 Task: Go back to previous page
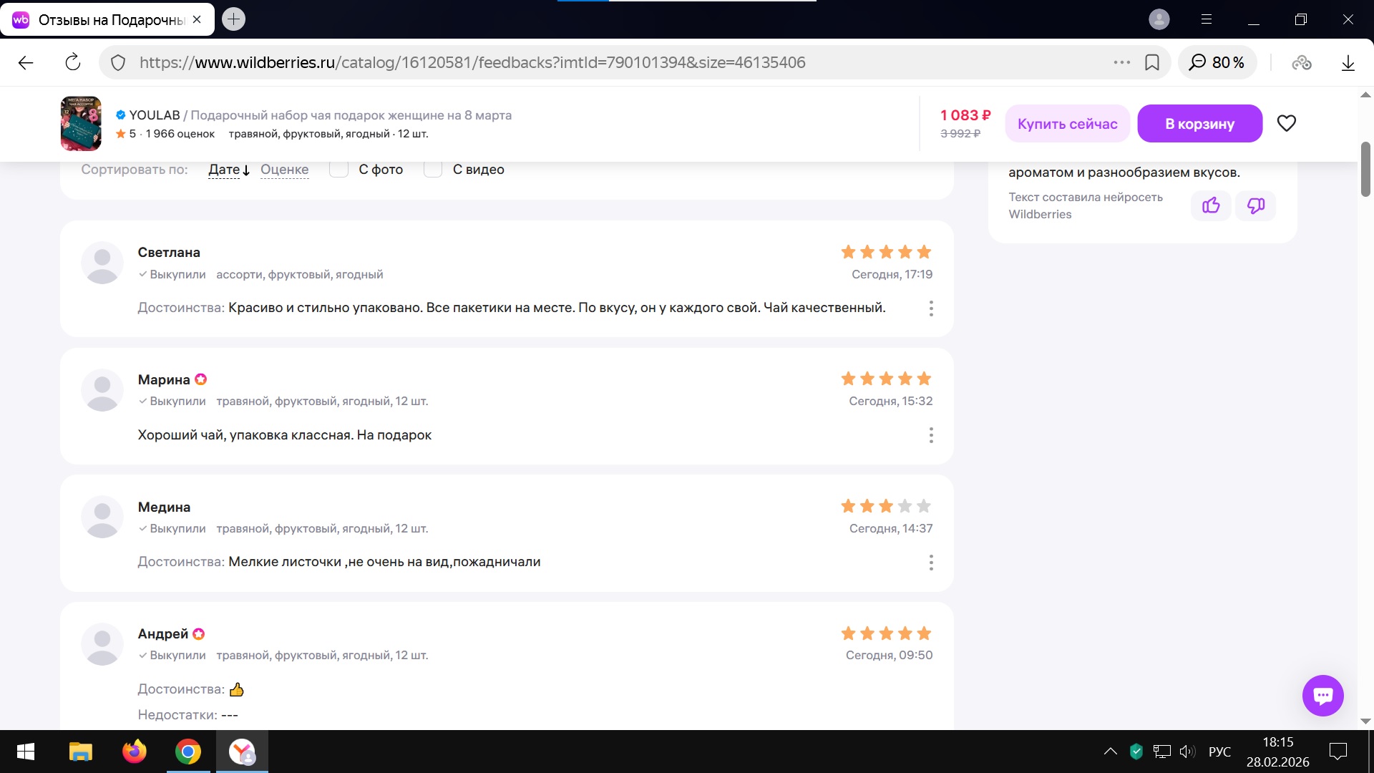(26, 62)
